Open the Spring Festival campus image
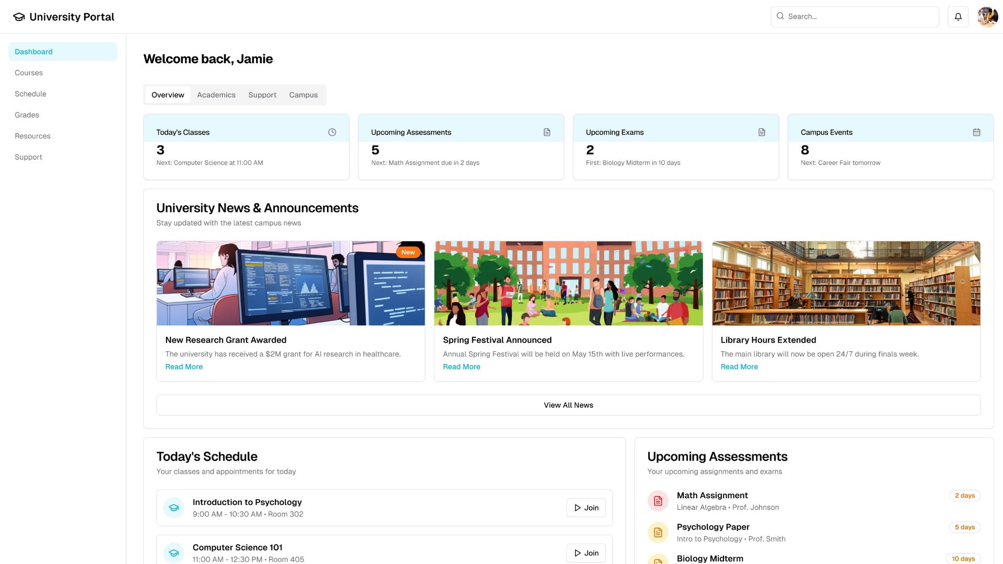The width and height of the screenshot is (1003, 564). [x=568, y=283]
